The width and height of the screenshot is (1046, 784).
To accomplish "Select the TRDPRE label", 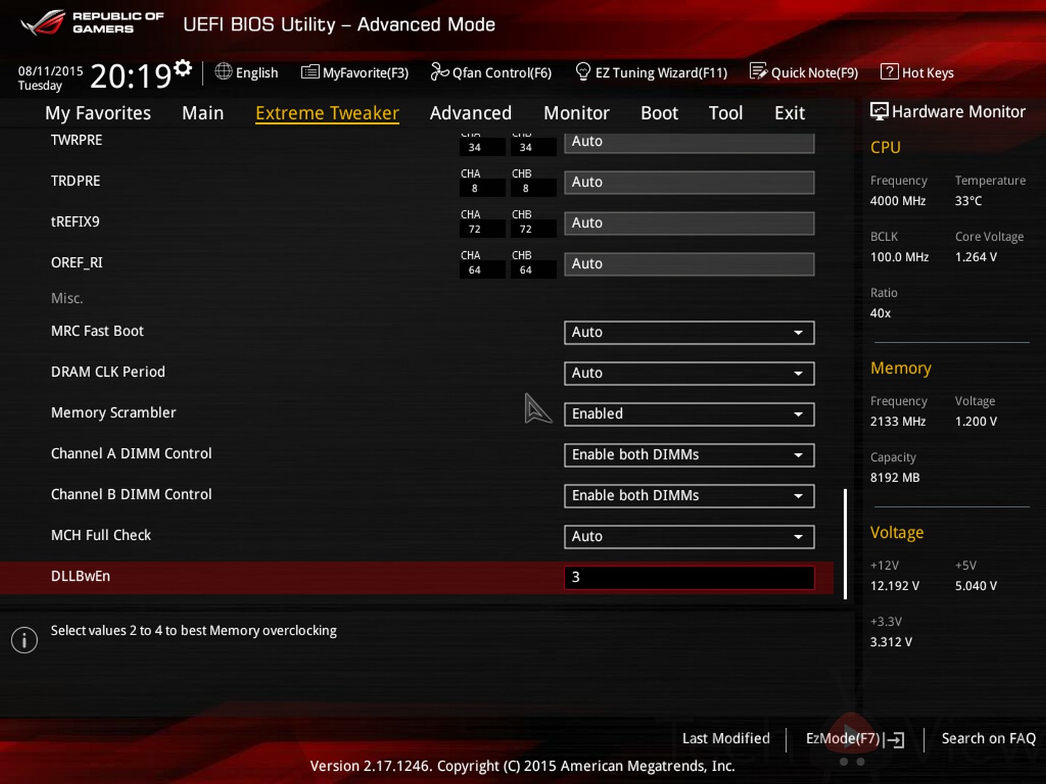I will pos(76,181).
